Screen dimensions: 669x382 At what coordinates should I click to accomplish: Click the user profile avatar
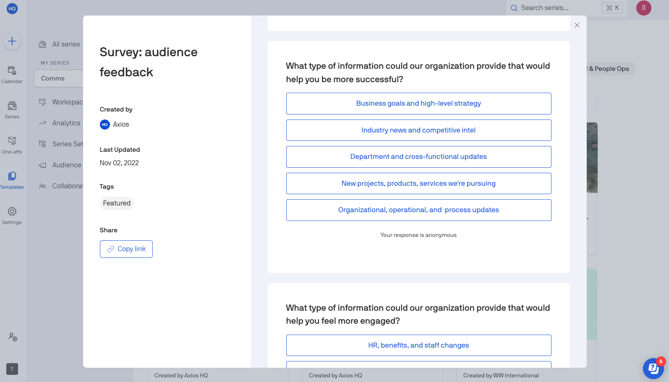pos(644,8)
